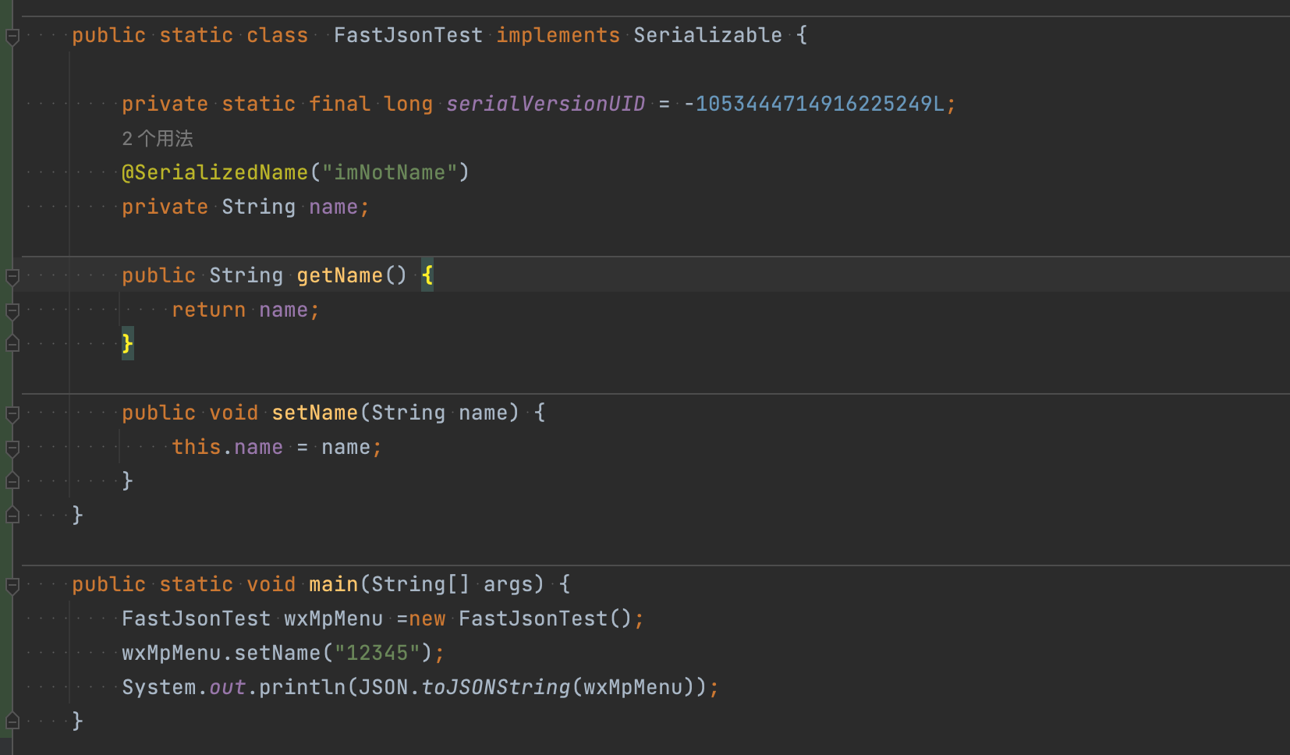Click the highlighted closing brace of getName
1290x755 pixels.
128,344
